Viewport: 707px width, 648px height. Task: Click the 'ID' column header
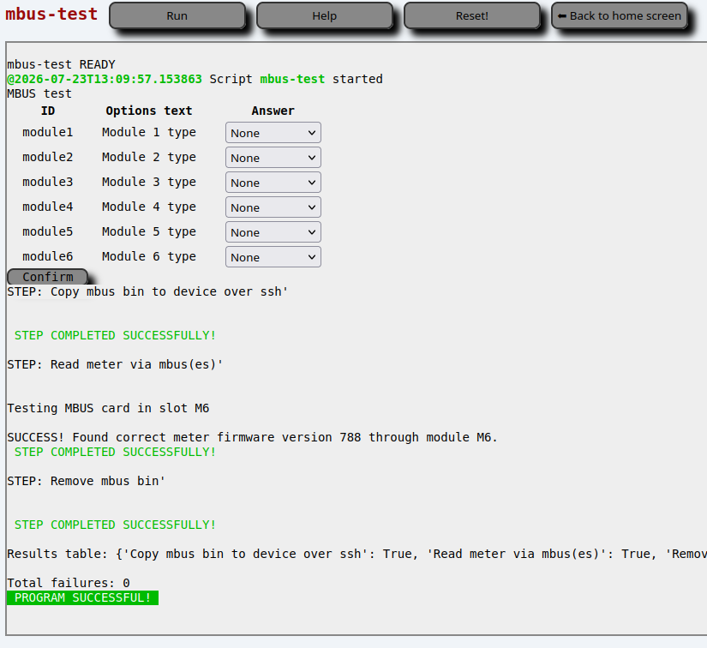[48, 111]
